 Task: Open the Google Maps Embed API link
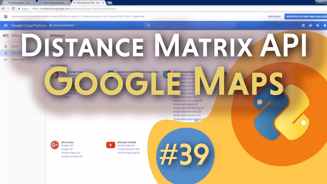(185, 104)
